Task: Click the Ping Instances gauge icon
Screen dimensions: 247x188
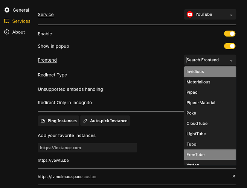Action: (43, 121)
